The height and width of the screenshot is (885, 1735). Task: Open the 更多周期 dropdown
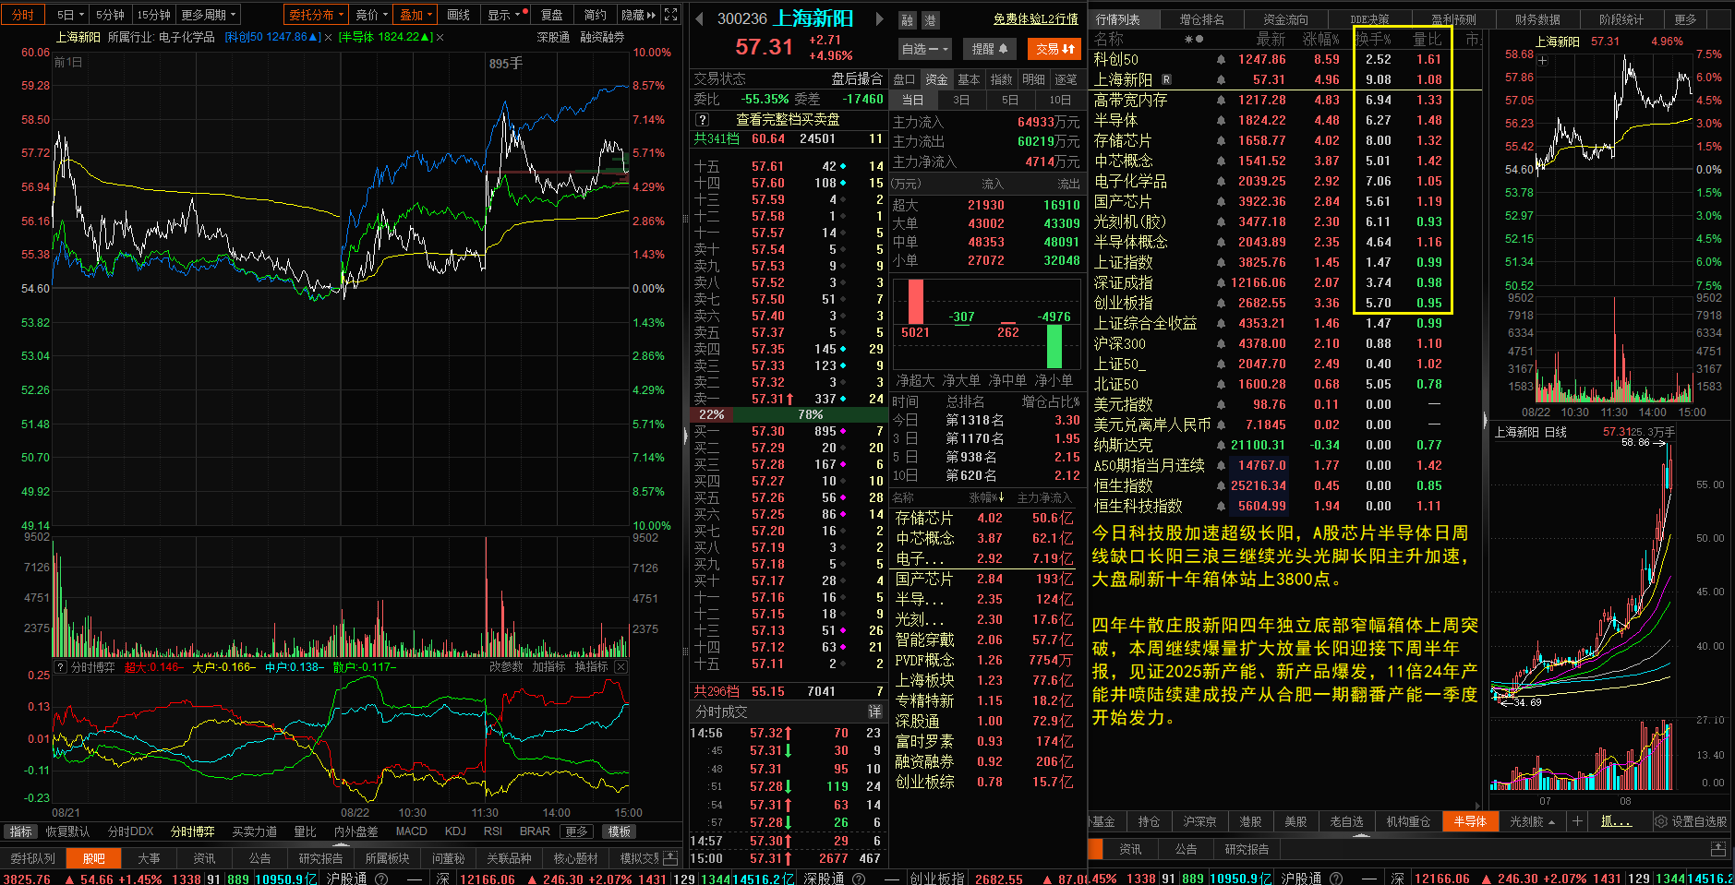coord(209,15)
